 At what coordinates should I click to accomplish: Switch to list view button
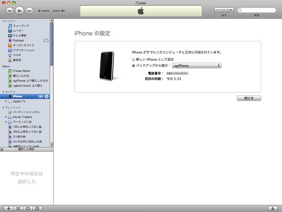[x=218, y=10]
